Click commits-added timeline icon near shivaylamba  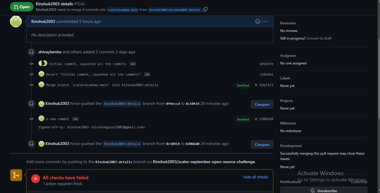click(31, 52)
